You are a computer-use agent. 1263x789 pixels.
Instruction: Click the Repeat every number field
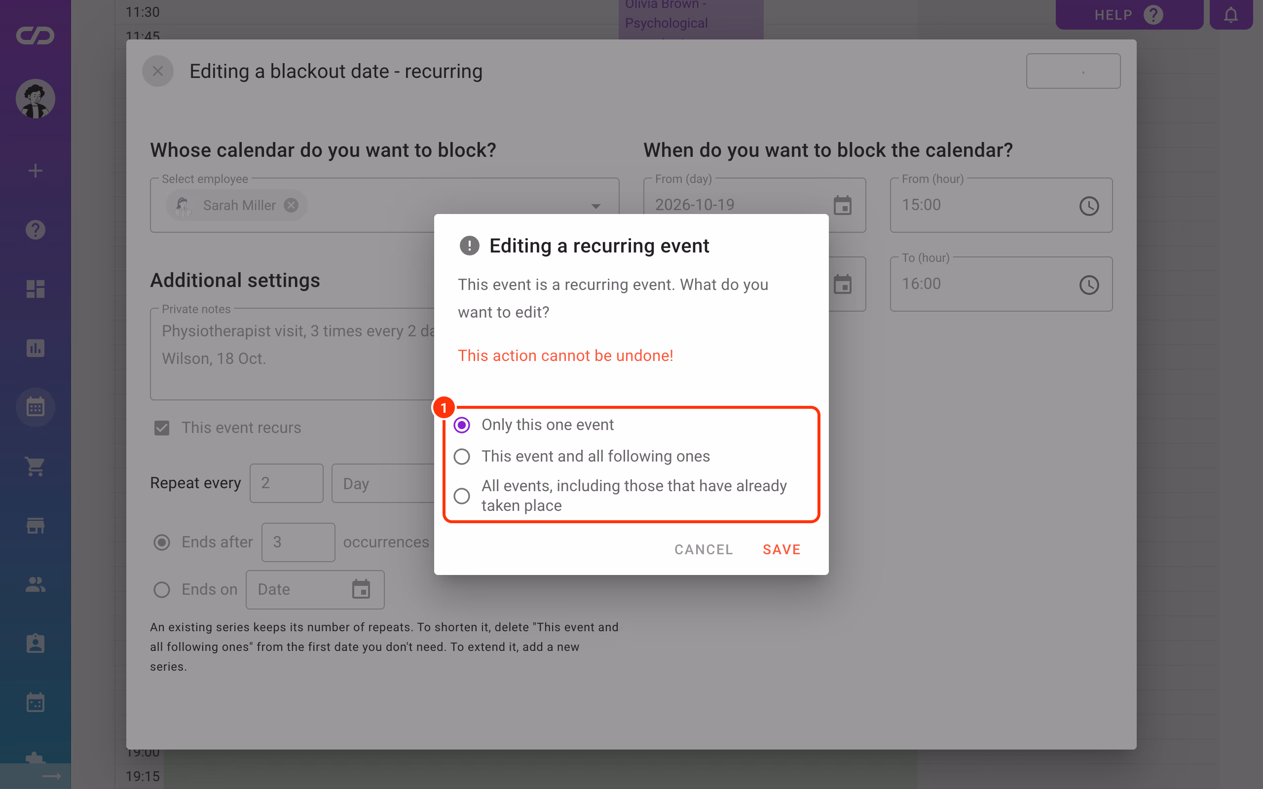pos(286,483)
